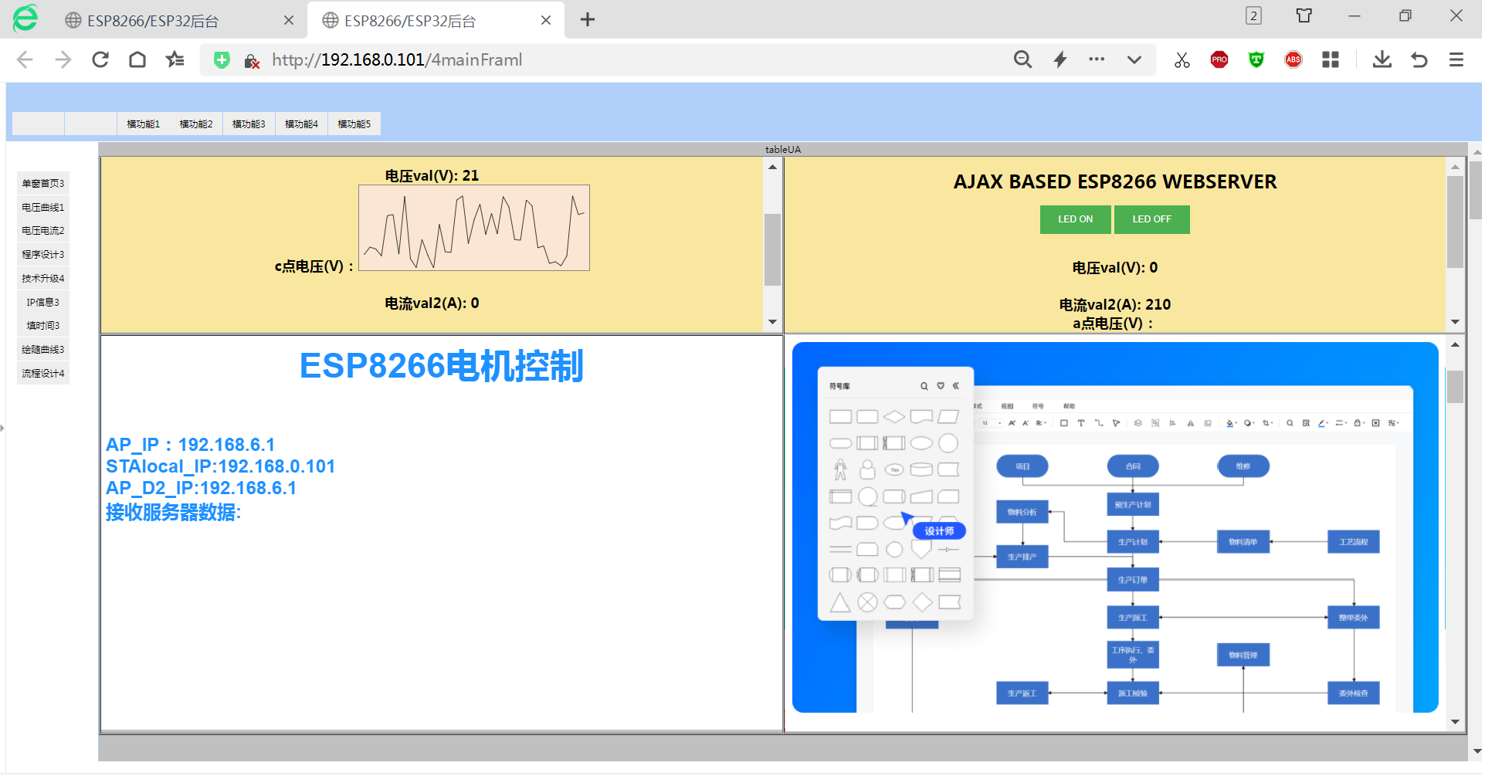Click the 'AJAX BASED ESP8266 WEBSERVER' heading

point(1115,181)
